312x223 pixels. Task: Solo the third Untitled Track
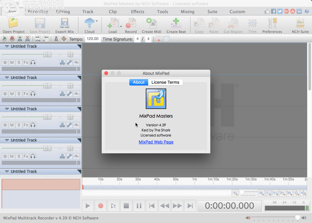click(19, 125)
